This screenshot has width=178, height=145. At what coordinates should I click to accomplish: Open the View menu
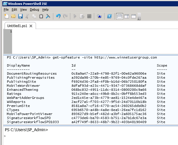[24, 10]
